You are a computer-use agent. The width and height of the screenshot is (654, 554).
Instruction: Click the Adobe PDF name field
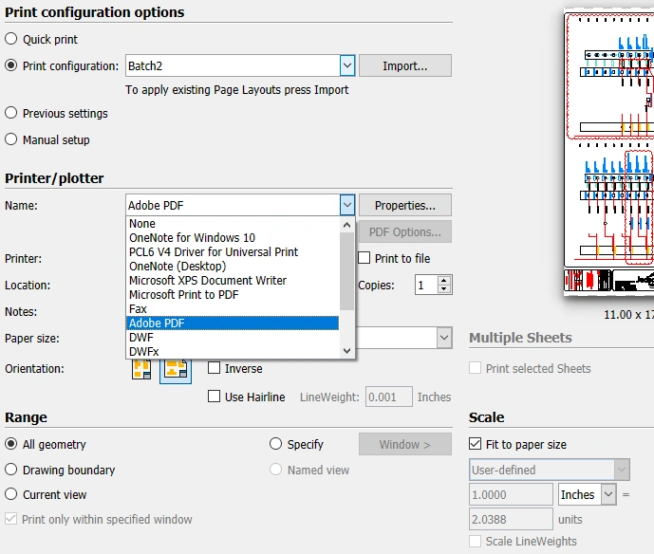[233, 205]
